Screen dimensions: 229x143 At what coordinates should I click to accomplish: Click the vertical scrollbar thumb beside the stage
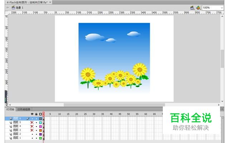coord(222,59)
